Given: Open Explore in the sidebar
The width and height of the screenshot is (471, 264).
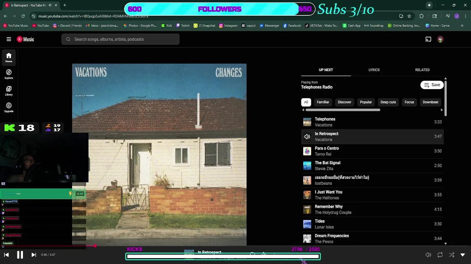Looking at the screenshot, I should (9, 74).
